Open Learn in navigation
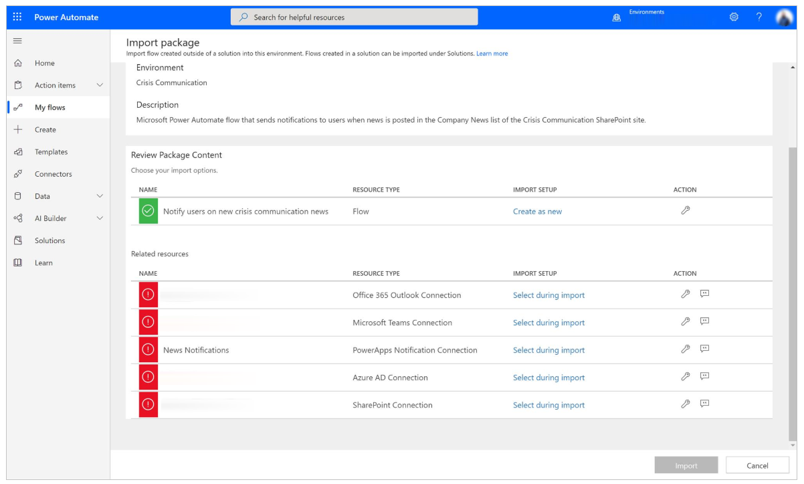The image size is (804, 484). point(43,262)
